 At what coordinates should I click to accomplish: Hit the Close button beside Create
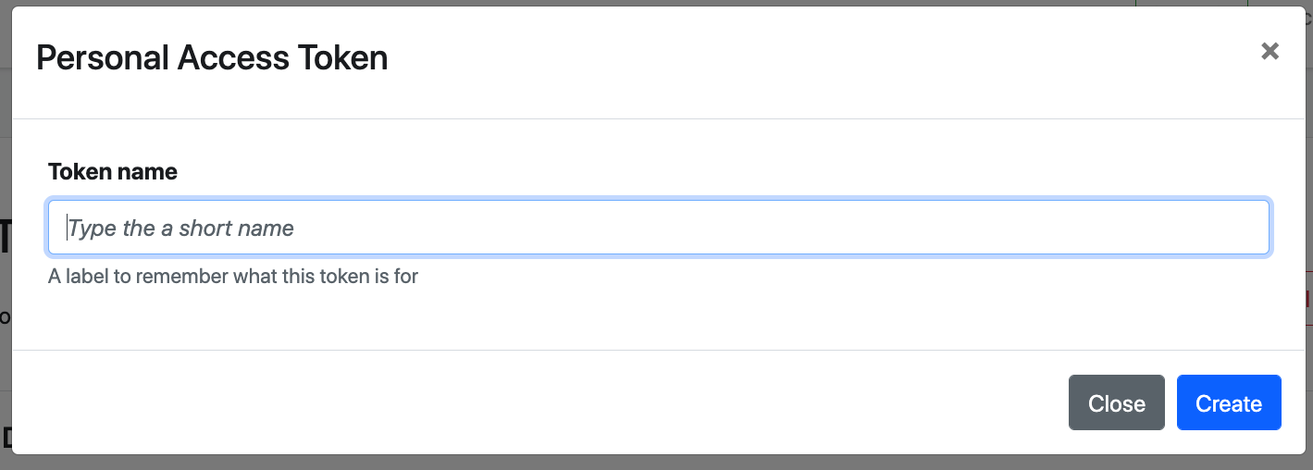point(1116,403)
